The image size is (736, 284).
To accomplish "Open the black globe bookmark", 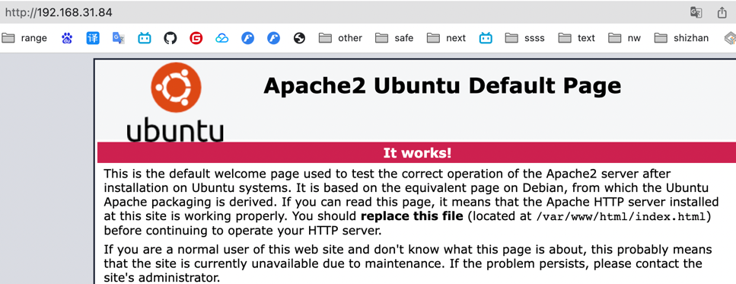I will pos(299,38).
